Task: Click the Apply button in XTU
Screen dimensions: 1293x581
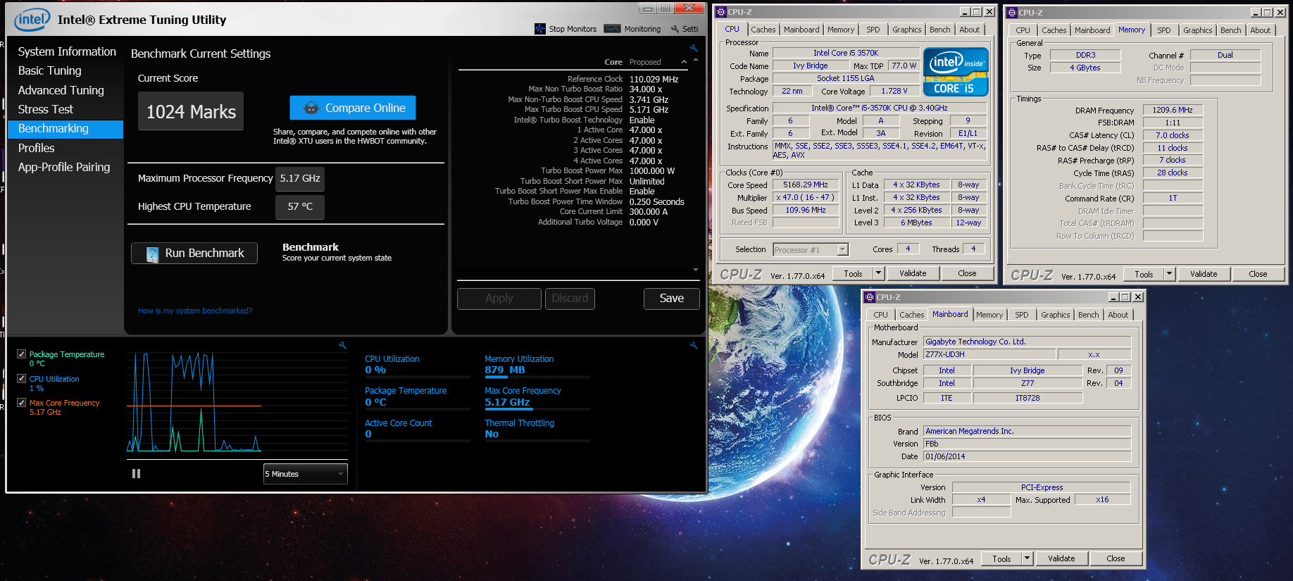Action: click(x=499, y=299)
